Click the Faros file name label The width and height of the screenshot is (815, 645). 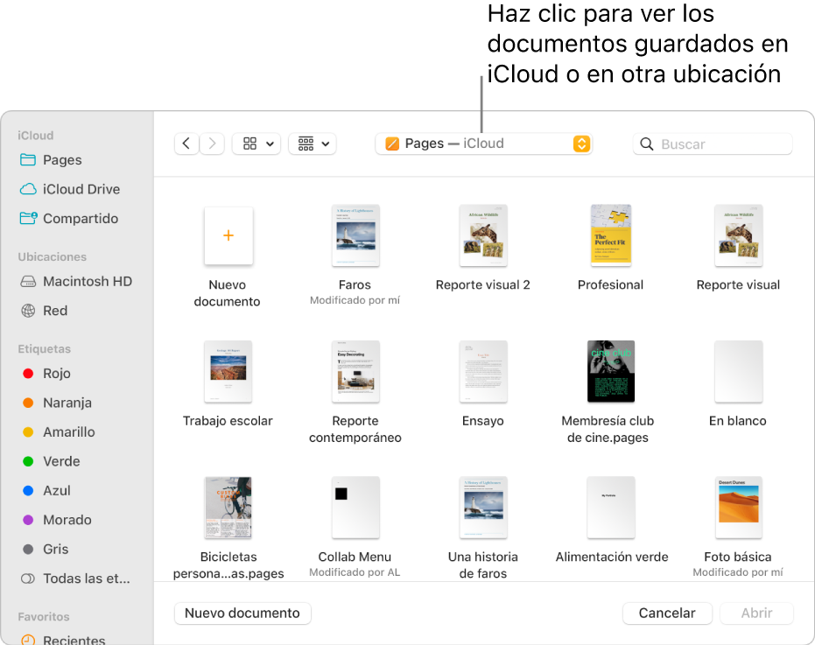click(355, 284)
